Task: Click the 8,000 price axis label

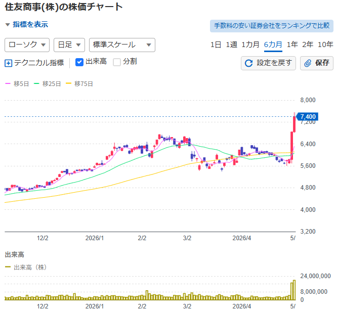Action: (x=308, y=100)
